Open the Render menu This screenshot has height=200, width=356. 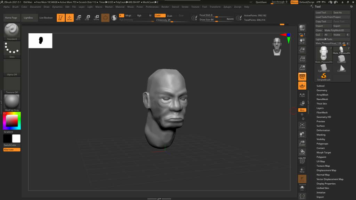click(165, 7)
